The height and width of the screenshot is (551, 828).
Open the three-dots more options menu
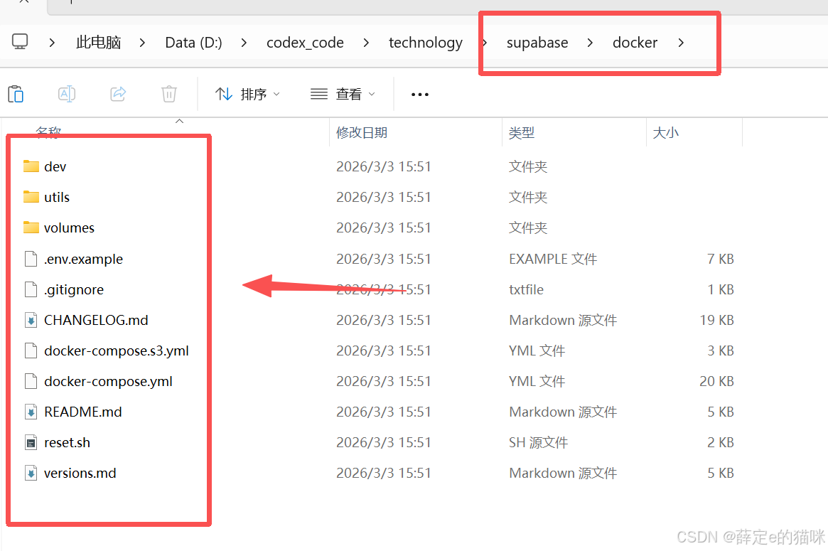420,95
